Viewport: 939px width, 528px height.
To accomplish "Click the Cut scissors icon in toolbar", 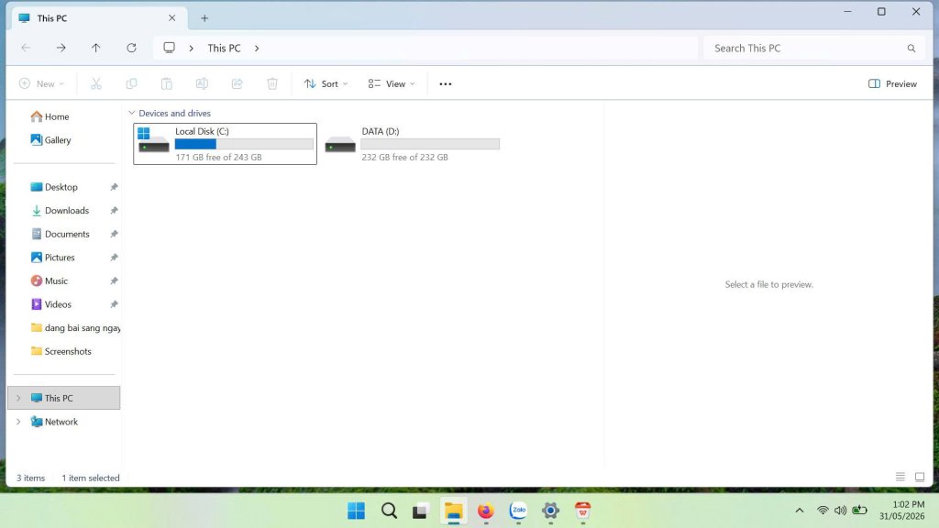I will pyautogui.click(x=95, y=83).
